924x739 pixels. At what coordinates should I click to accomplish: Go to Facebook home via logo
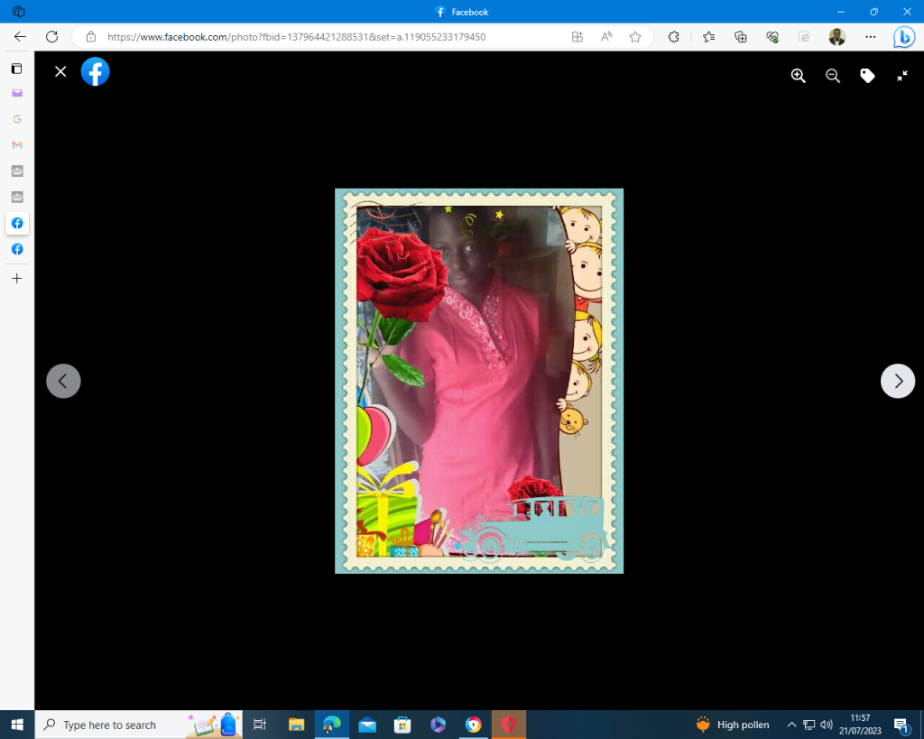[95, 71]
